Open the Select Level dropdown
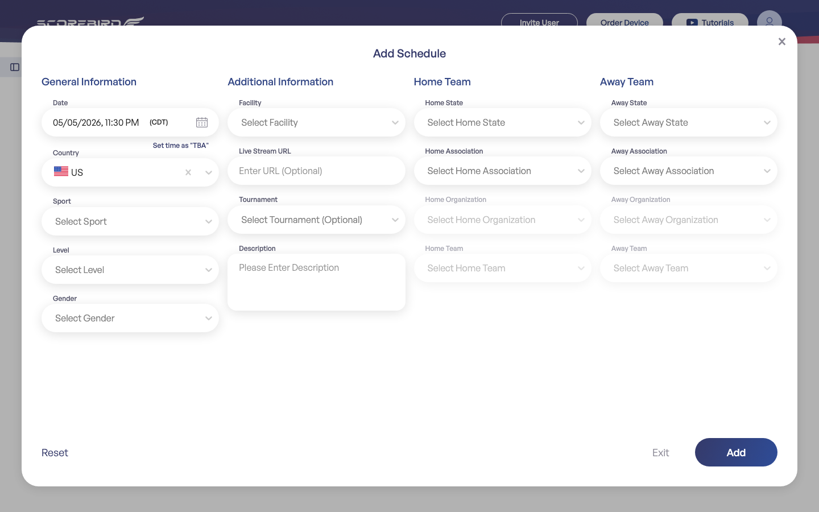This screenshot has height=512, width=819. click(130, 270)
